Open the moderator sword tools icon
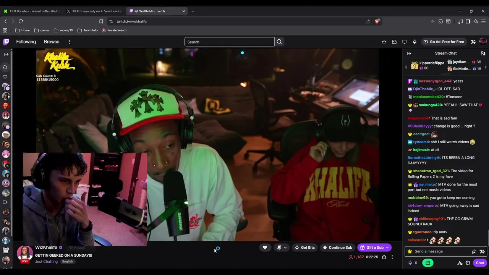The image size is (489, 275). 460,263
